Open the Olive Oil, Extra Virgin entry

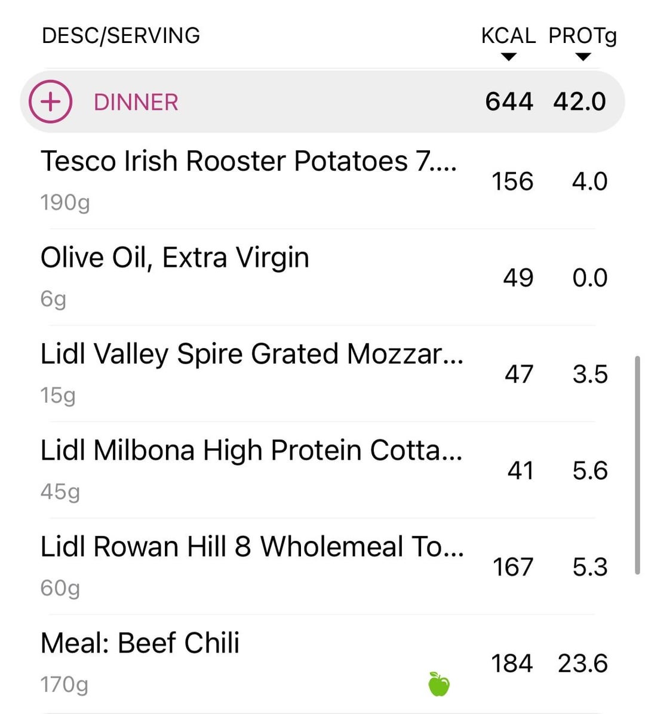point(174,258)
